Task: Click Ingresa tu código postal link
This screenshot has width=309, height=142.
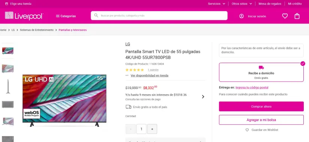Action: pyautogui.click(x=252, y=87)
